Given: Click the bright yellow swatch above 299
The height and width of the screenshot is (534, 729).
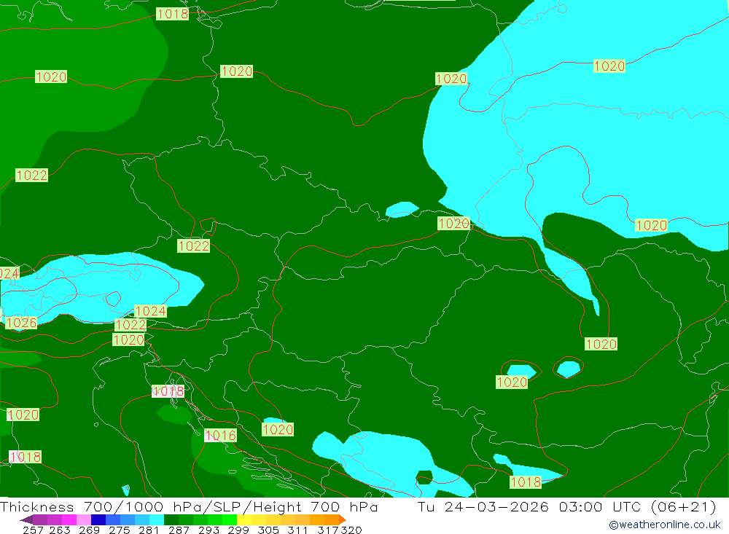Looking at the screenshot, I should pos(244,519).
